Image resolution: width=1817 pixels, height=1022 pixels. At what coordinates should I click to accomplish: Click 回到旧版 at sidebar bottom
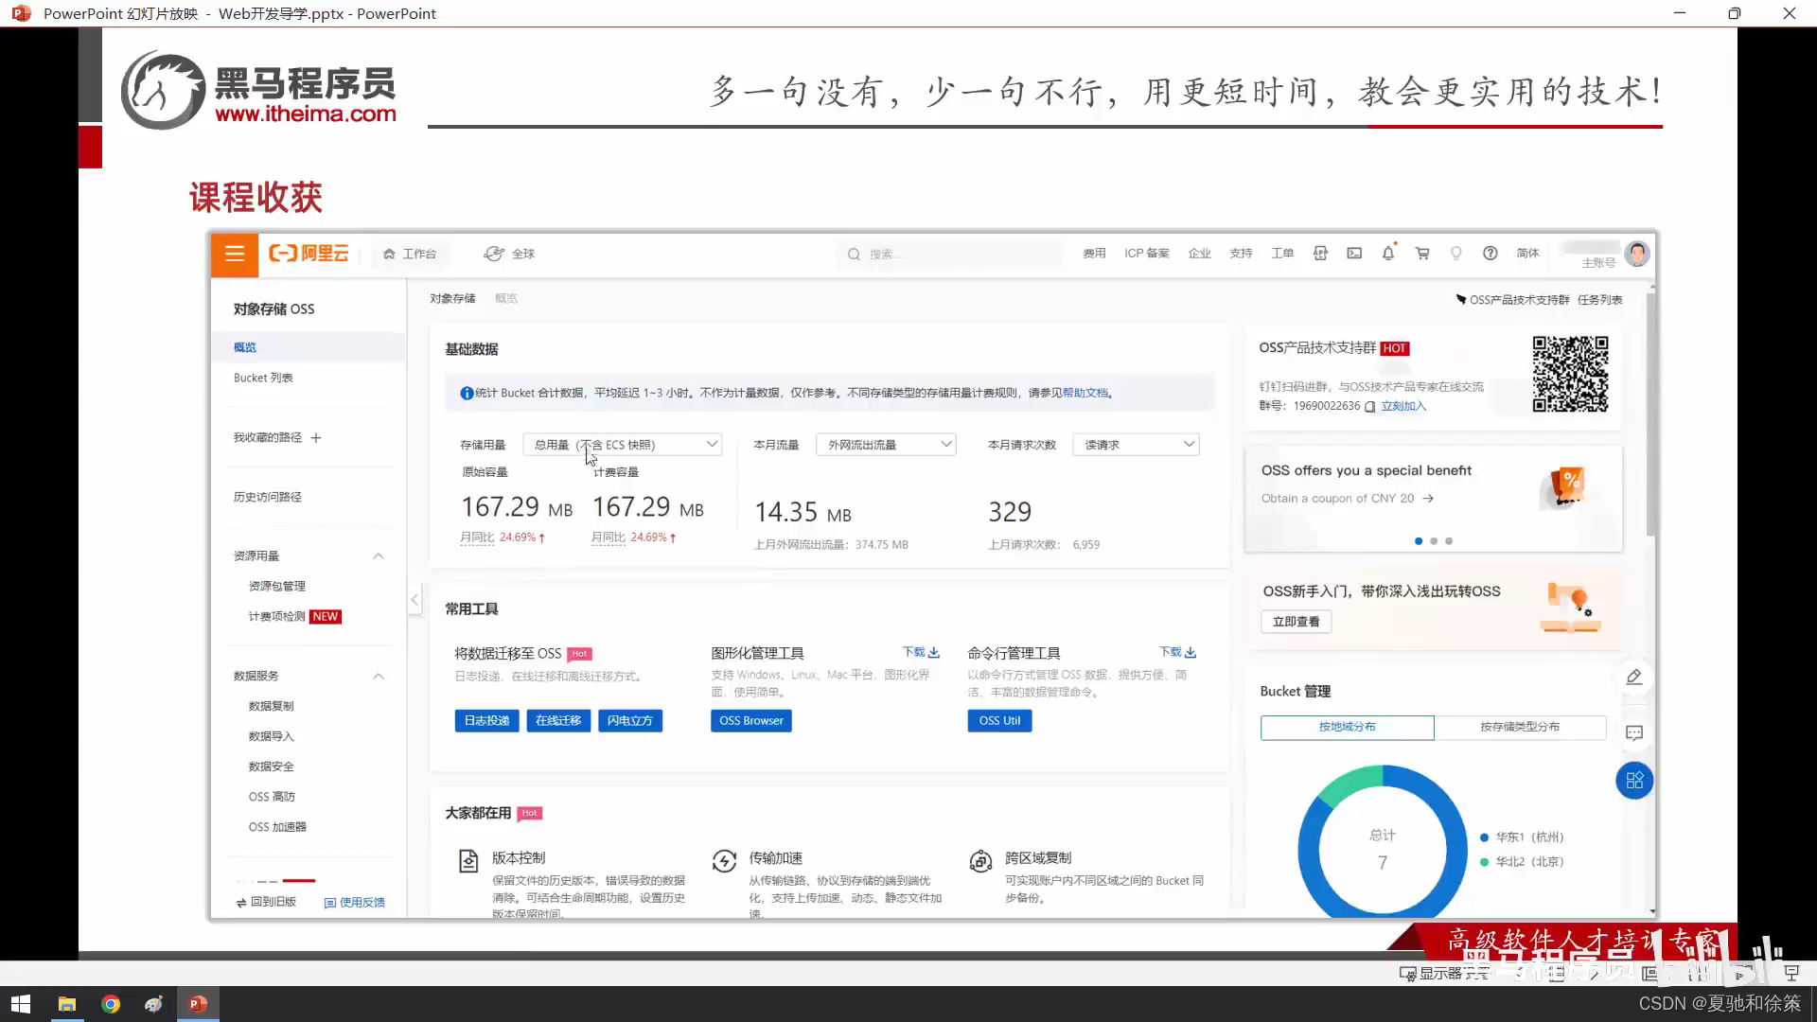click(x=266, y=903)
